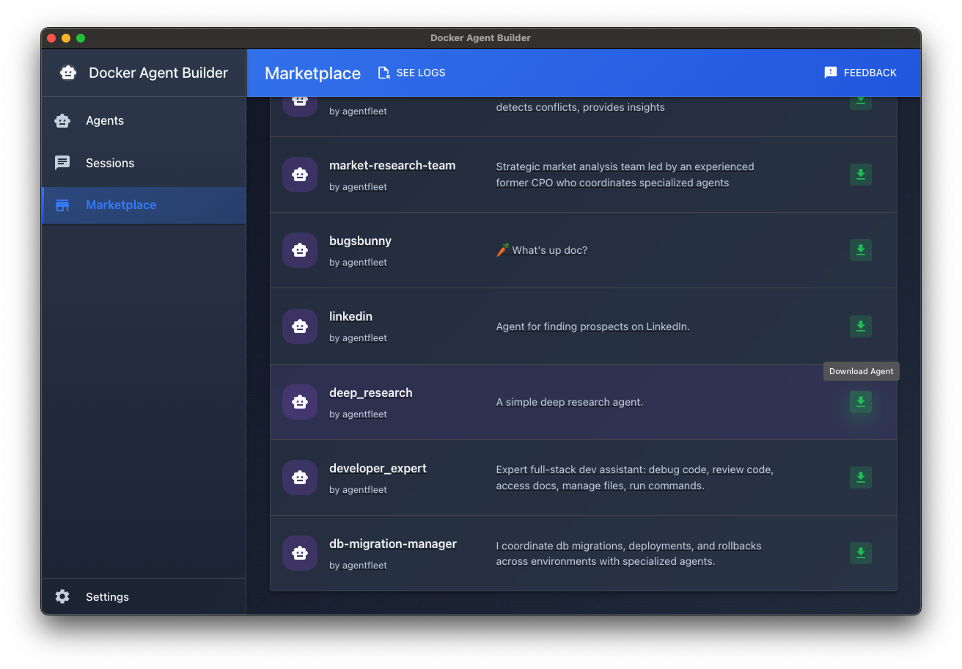Download the linkedin agent
Image resolution: width=962 pixels, height=669 pixels.
tap(860, 326)
